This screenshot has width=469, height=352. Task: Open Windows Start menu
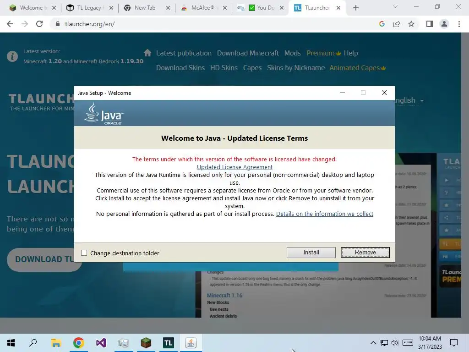[11, 343]
